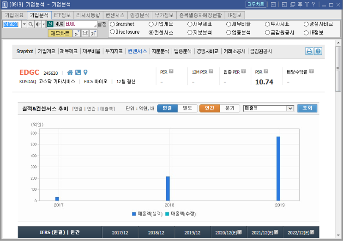Click the printer icon
Viewport: 343px width, 241px height.
click(309, 51)
